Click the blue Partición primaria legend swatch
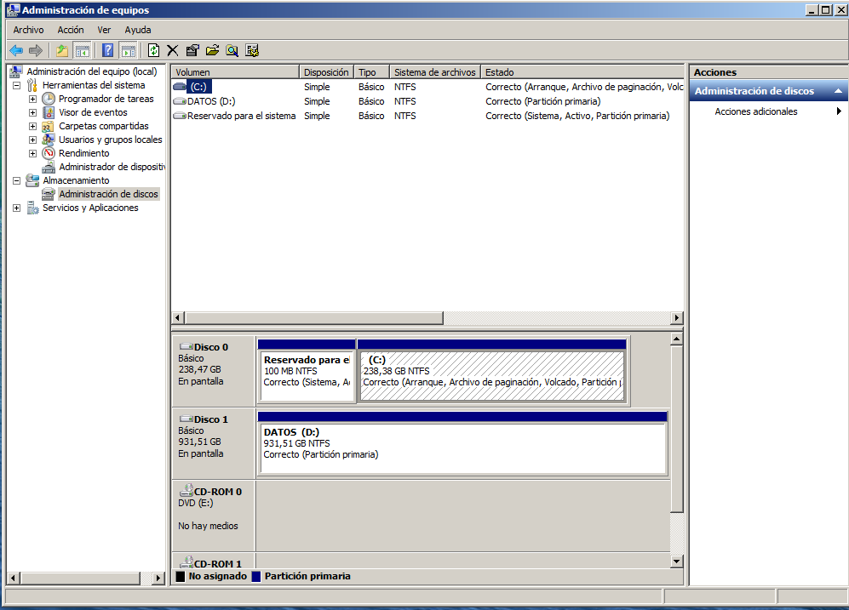The image size is (849, 610). [x=256, y=576]
